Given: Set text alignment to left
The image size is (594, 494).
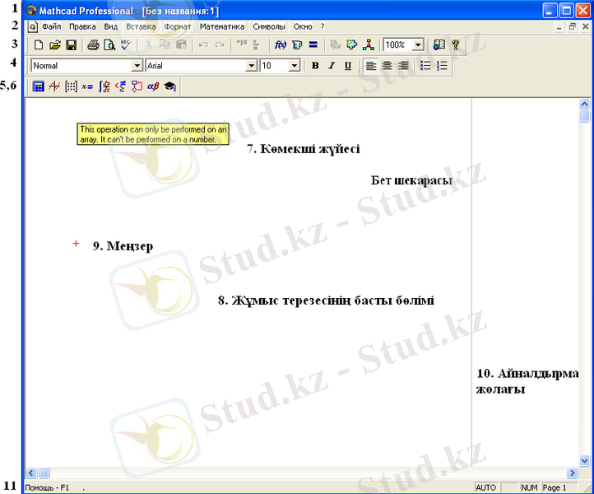Looking at the screenshot, I should pos(370,66).
